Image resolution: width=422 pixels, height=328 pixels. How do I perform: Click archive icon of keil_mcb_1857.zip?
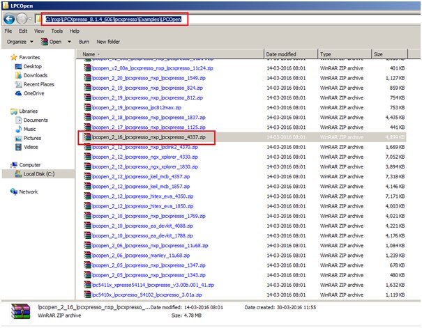coord(87,186)
